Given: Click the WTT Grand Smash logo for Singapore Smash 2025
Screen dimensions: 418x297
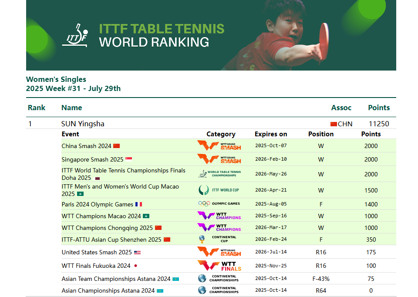Looking at the screenshot, I should point(219,159).
